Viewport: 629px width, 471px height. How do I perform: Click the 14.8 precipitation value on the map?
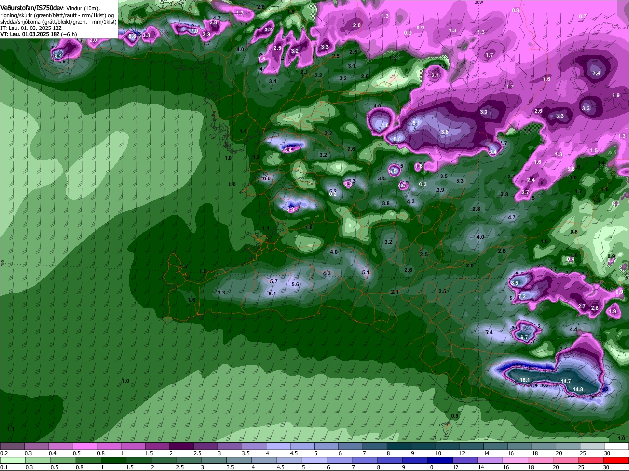[x=578, y=389]
